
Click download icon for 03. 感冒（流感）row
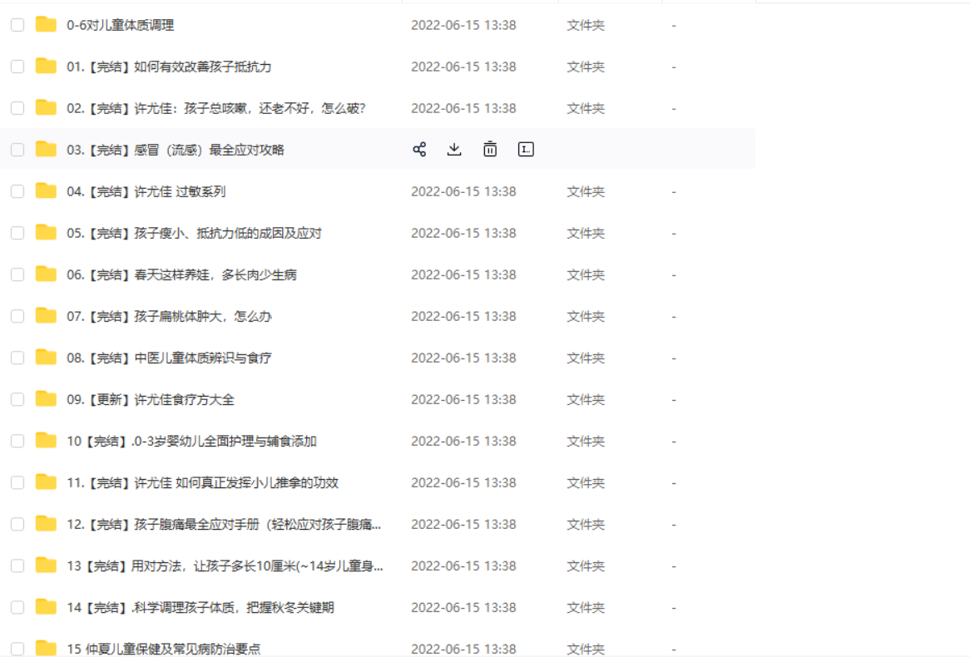pyautogui.click(x=454, y=149)
